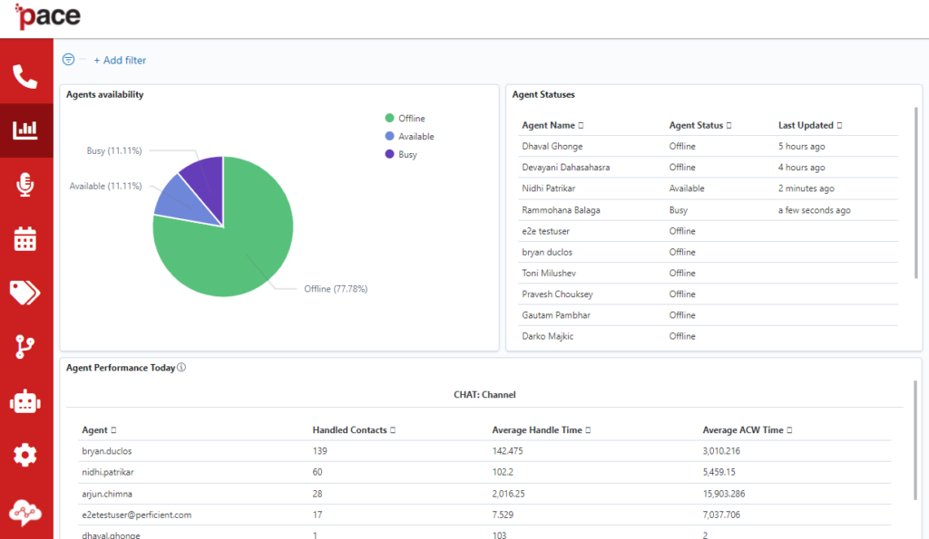Click the Available (11.11%) chart label
Screen dimensions: 929x539
coord(105,186)
